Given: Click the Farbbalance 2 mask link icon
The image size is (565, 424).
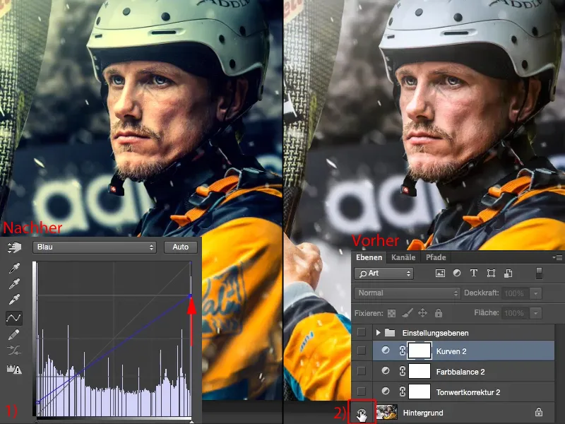Looking at the screenshot, I should pos(402,371).
